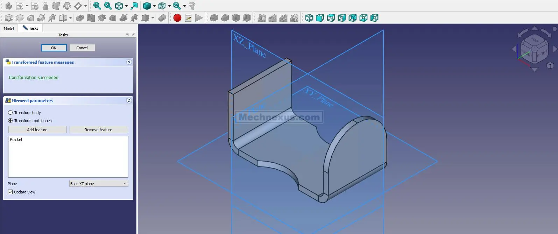
Task: Select the Transform body radio button
Action: tap(10, 113)
